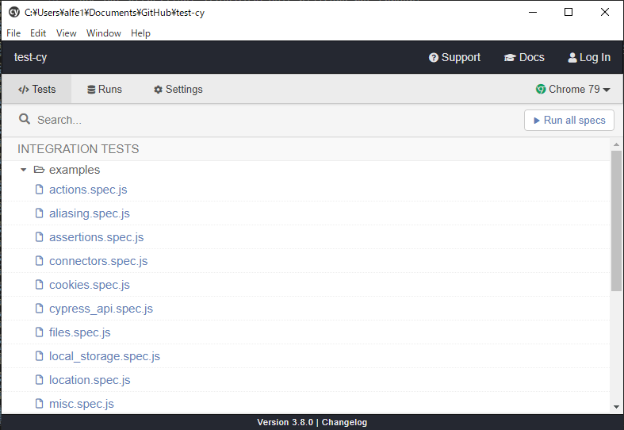Click the examples open folder icon
624x430 pixels.
[39, 170]
